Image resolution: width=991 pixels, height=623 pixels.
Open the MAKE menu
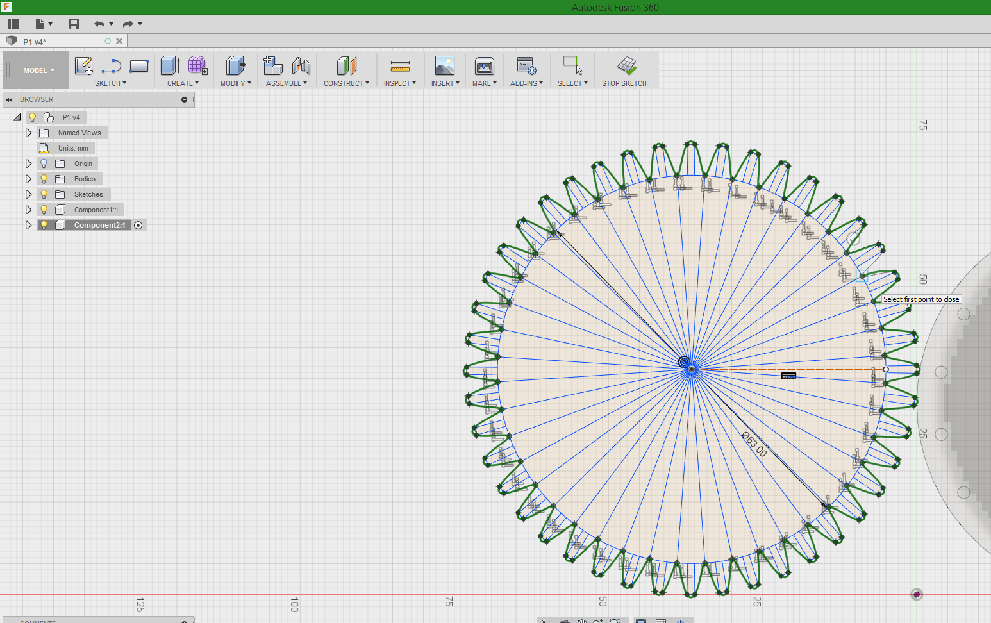point(484,83)
